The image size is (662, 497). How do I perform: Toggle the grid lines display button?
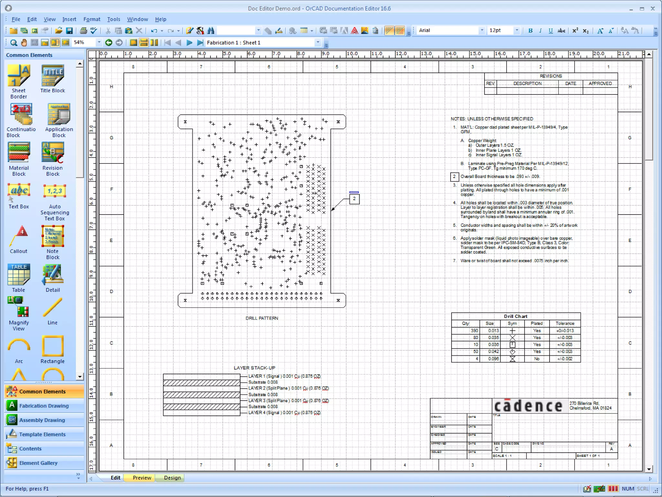click(390, 30)
